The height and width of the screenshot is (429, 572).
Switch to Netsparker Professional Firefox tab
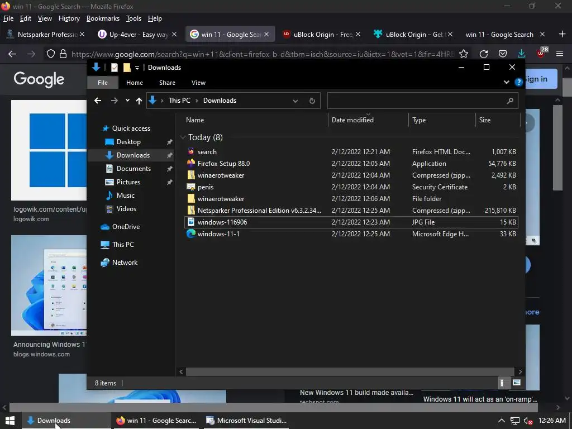pyautogui.click(x=46, y=34)
